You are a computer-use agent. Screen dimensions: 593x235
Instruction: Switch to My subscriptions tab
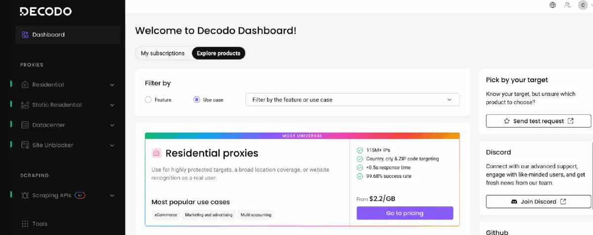pyautogui.click(x=163, y=53)
